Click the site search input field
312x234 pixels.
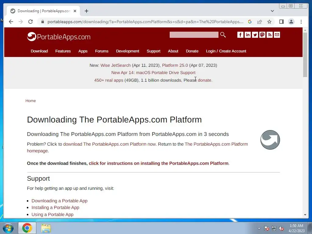coord(194,35)
